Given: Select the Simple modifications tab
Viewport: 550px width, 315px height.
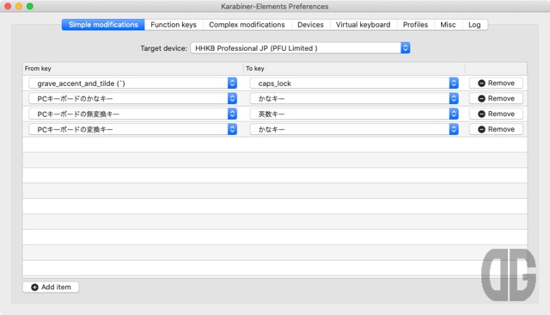Looking at the screenshot, I should pos(103,25).
